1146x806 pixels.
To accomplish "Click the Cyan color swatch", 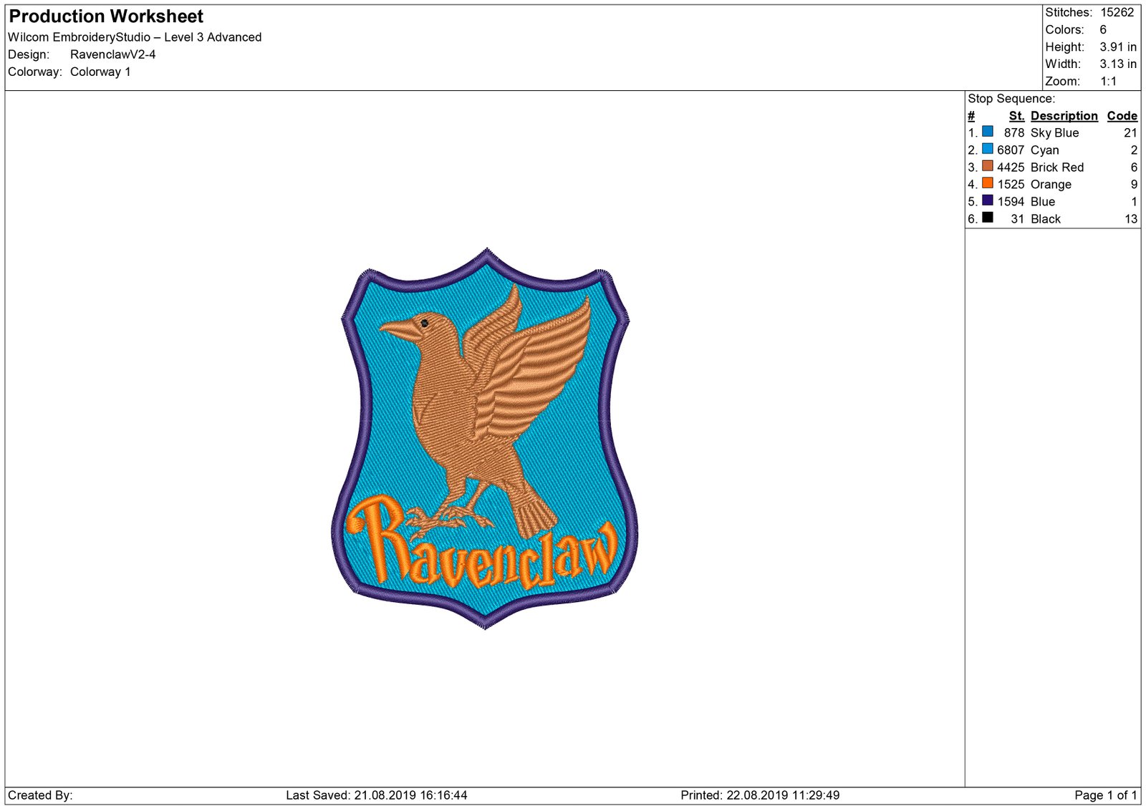I will 987,149.
